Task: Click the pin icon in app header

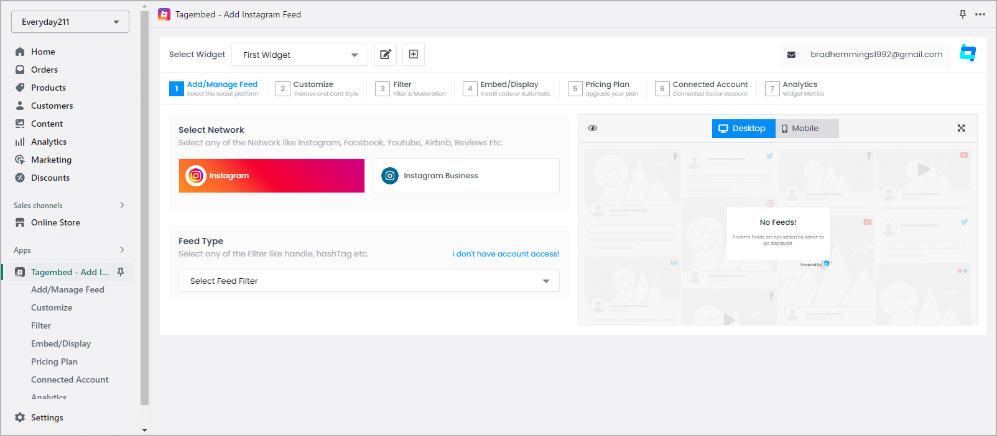Action: click(963, 14)
